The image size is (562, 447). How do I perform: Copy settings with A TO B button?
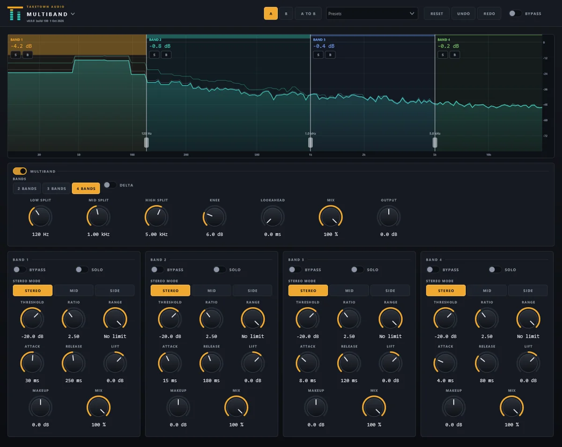[308, 14]
